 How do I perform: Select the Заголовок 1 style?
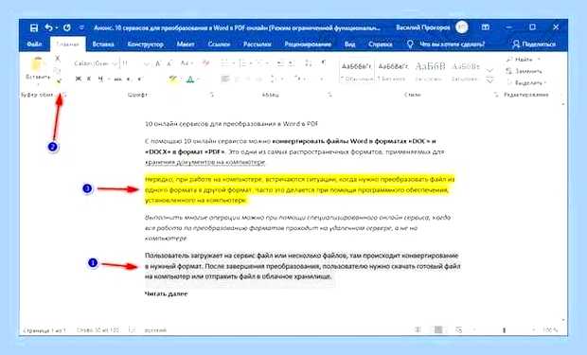point(430,71)
